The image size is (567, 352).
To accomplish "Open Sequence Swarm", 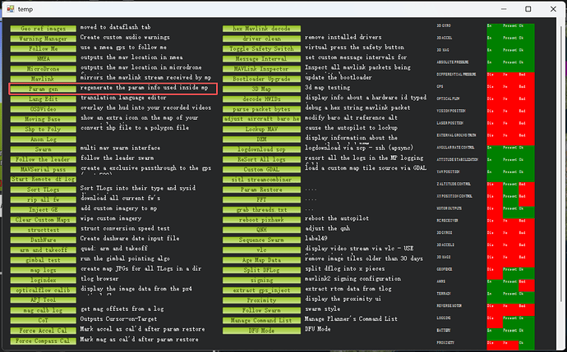I will (x=261, y=240).
